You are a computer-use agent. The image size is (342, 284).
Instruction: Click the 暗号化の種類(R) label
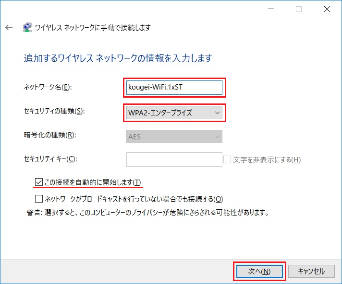50,135
